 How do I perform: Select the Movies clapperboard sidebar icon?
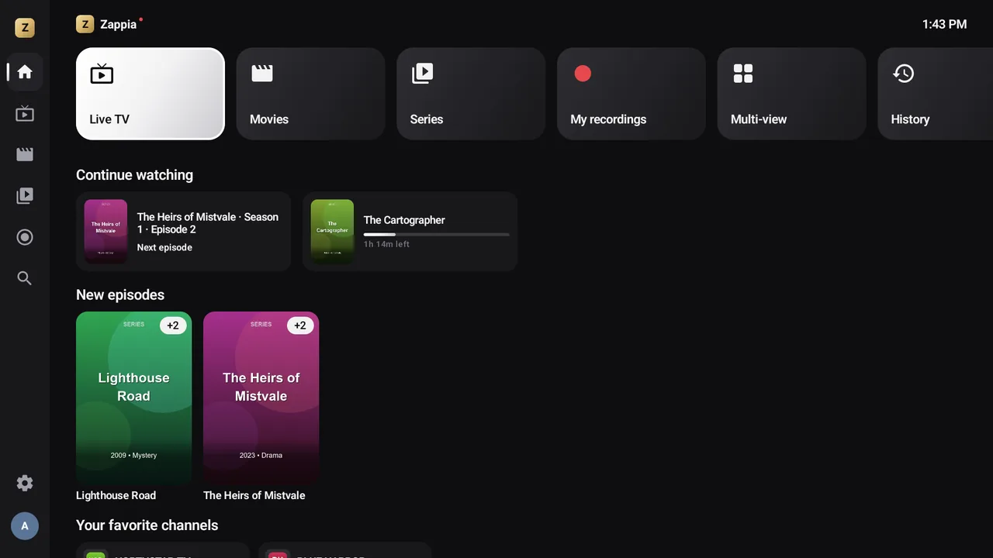pos(25,155)
